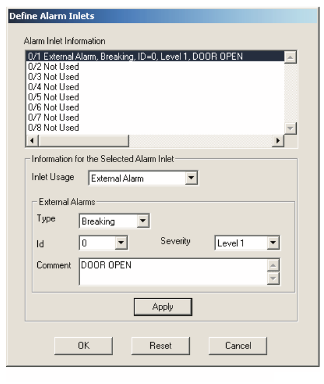324x384 pixels.
Task: Select the 0/5 Not Used inlet
Action: [155, 97]
